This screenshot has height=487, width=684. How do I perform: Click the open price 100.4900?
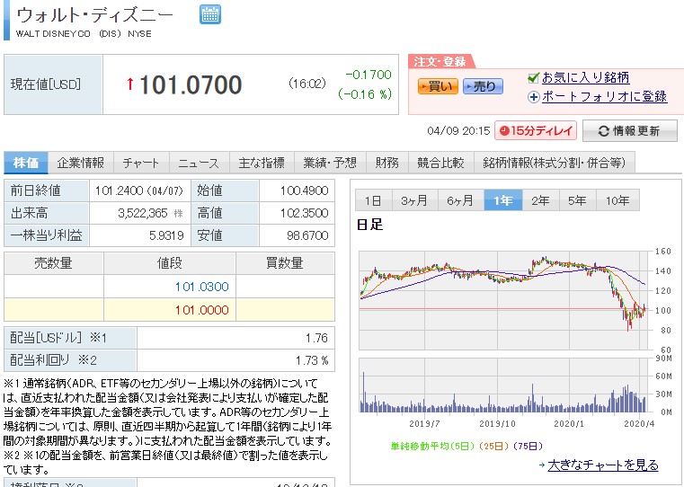point(304,190)
